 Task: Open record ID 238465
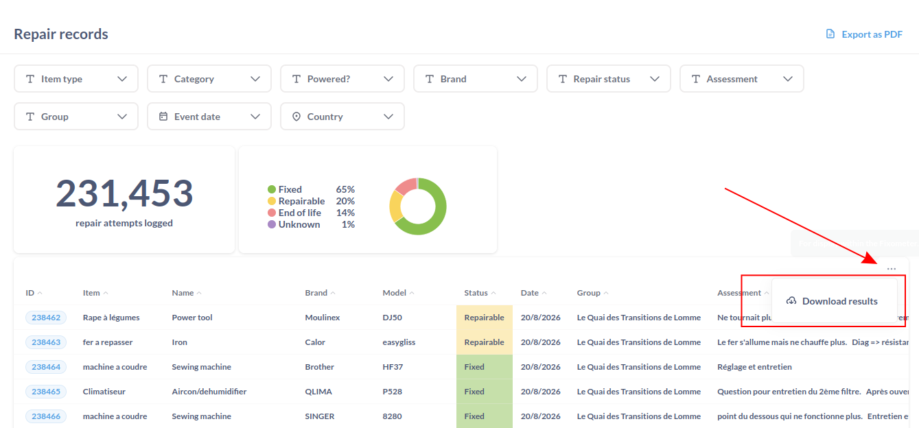coord(46,392)
